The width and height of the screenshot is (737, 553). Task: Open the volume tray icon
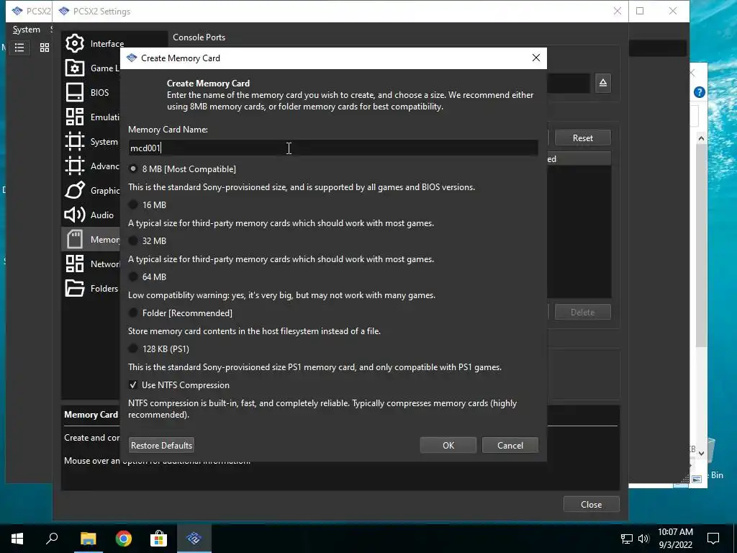coord(643,539)
